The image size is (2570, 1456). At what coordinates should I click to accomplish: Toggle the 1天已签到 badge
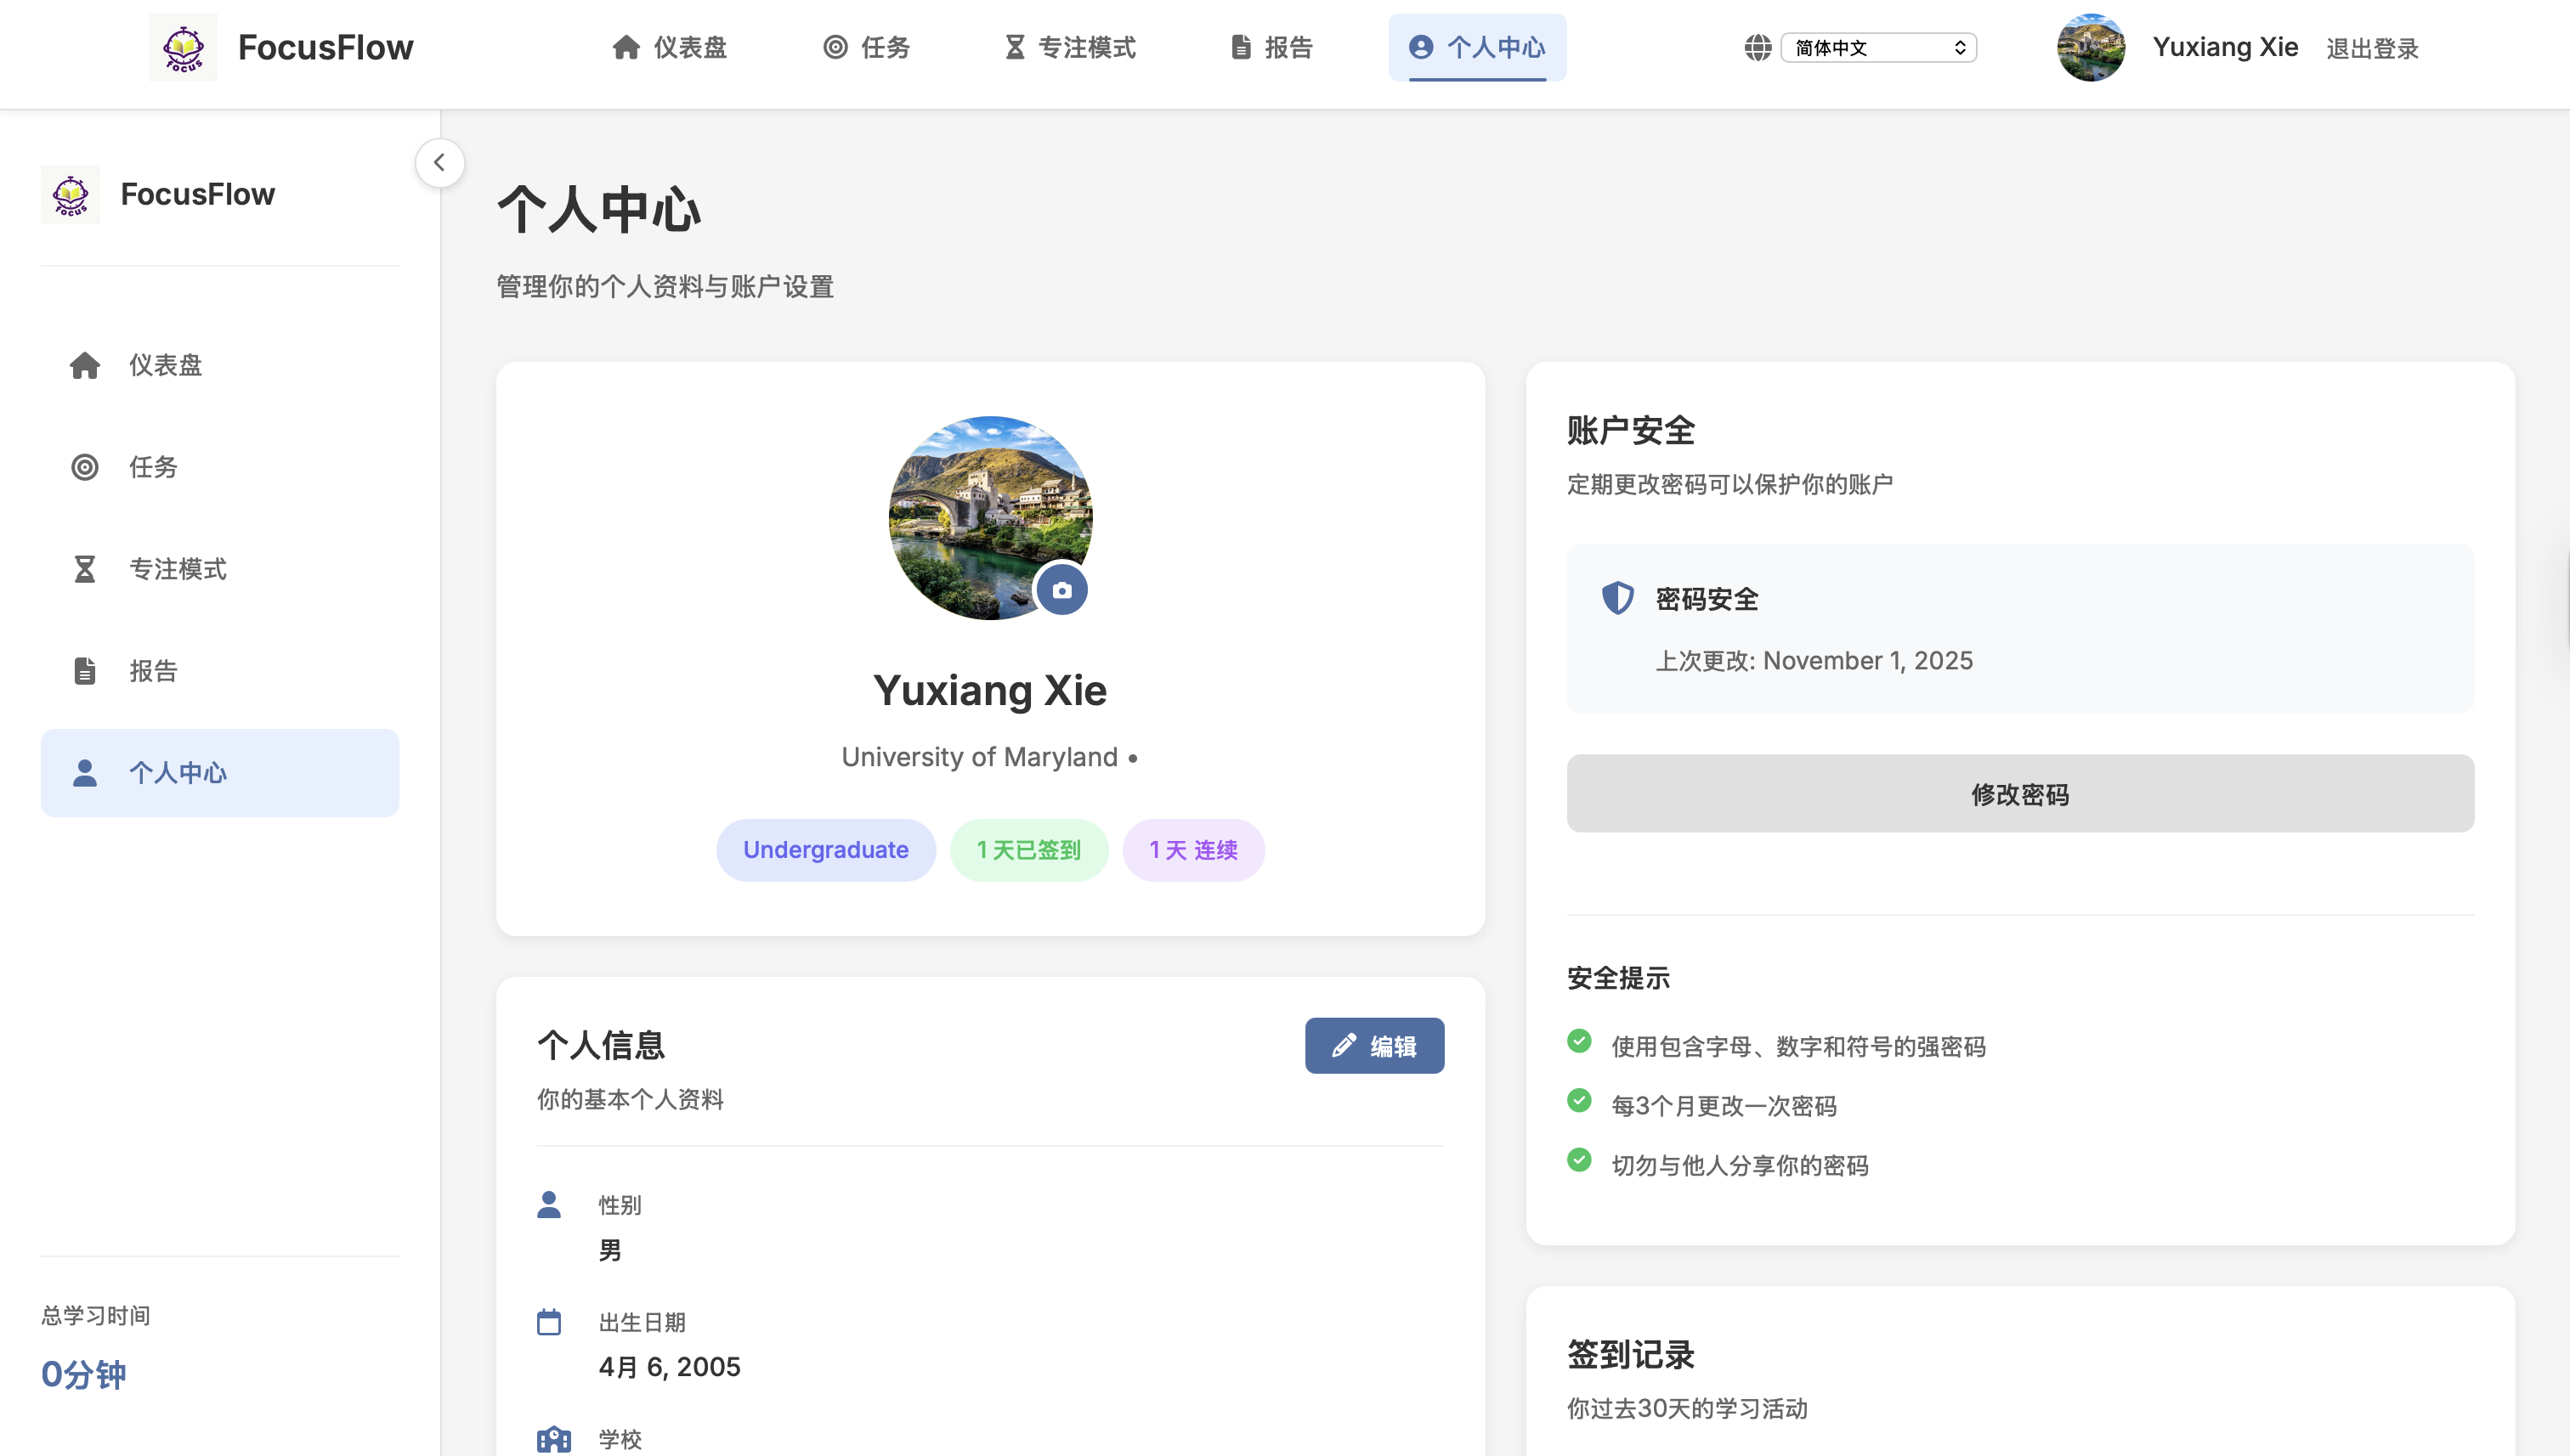pyautogui.click(x=1029, y=849)
